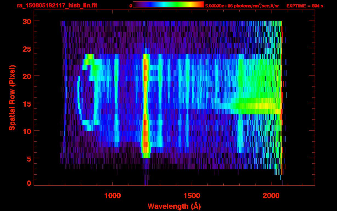The height and width of the screenshot is (211, 337).
Task: Click the x-axis tick label 2000
Action: [271, 196]
